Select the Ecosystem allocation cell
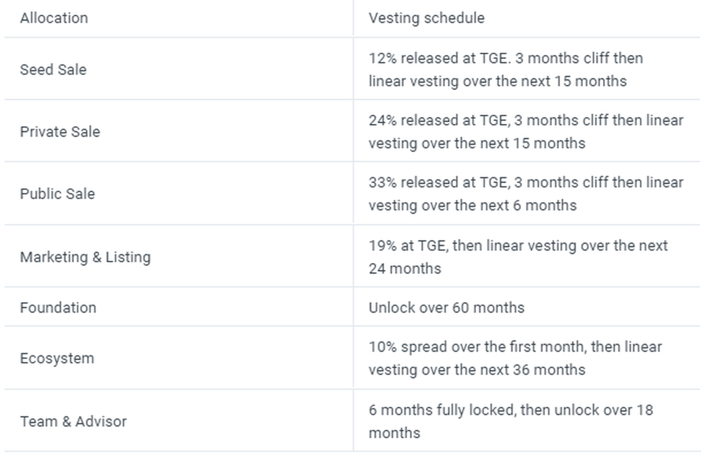701x453 pixels. [57, 358]
